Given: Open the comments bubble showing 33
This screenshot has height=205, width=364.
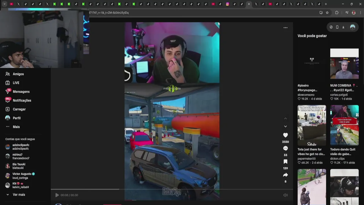Looking at the screenshot, I should coord(286,148).
